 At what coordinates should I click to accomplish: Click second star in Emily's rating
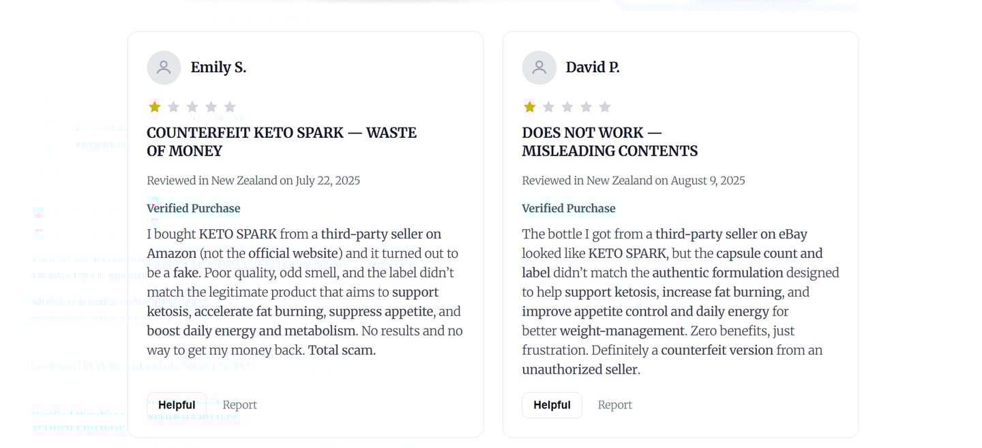[173, 107]
